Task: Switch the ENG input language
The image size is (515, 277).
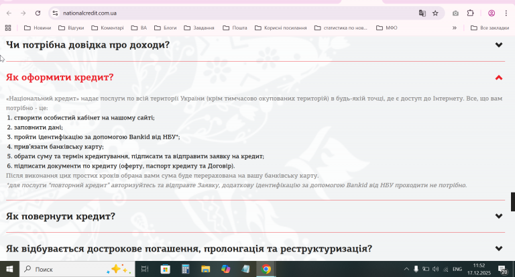Action: coord(457,269)
